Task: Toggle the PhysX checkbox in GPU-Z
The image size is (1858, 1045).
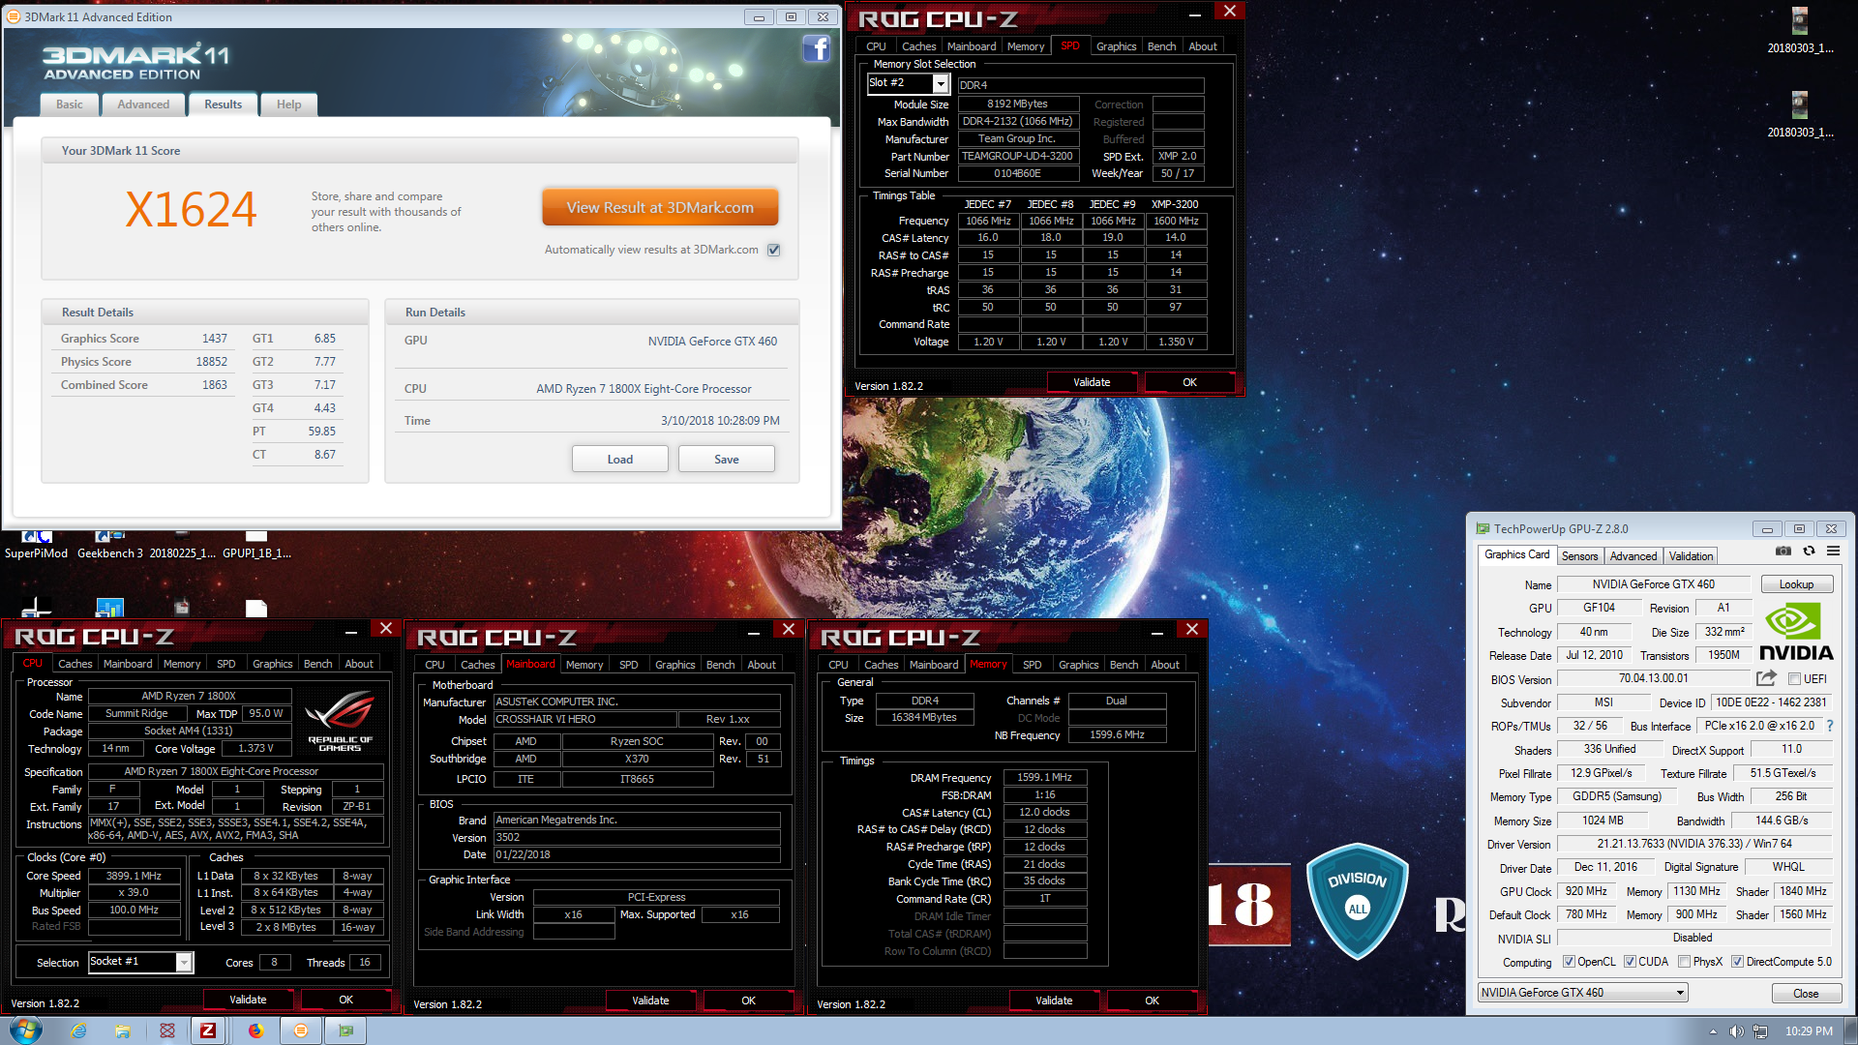Action: [1685, 962]
